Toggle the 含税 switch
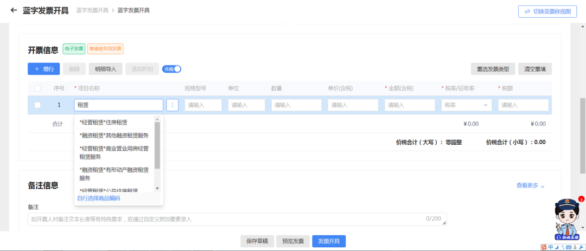The image size is (586, 251). (172, 69)
